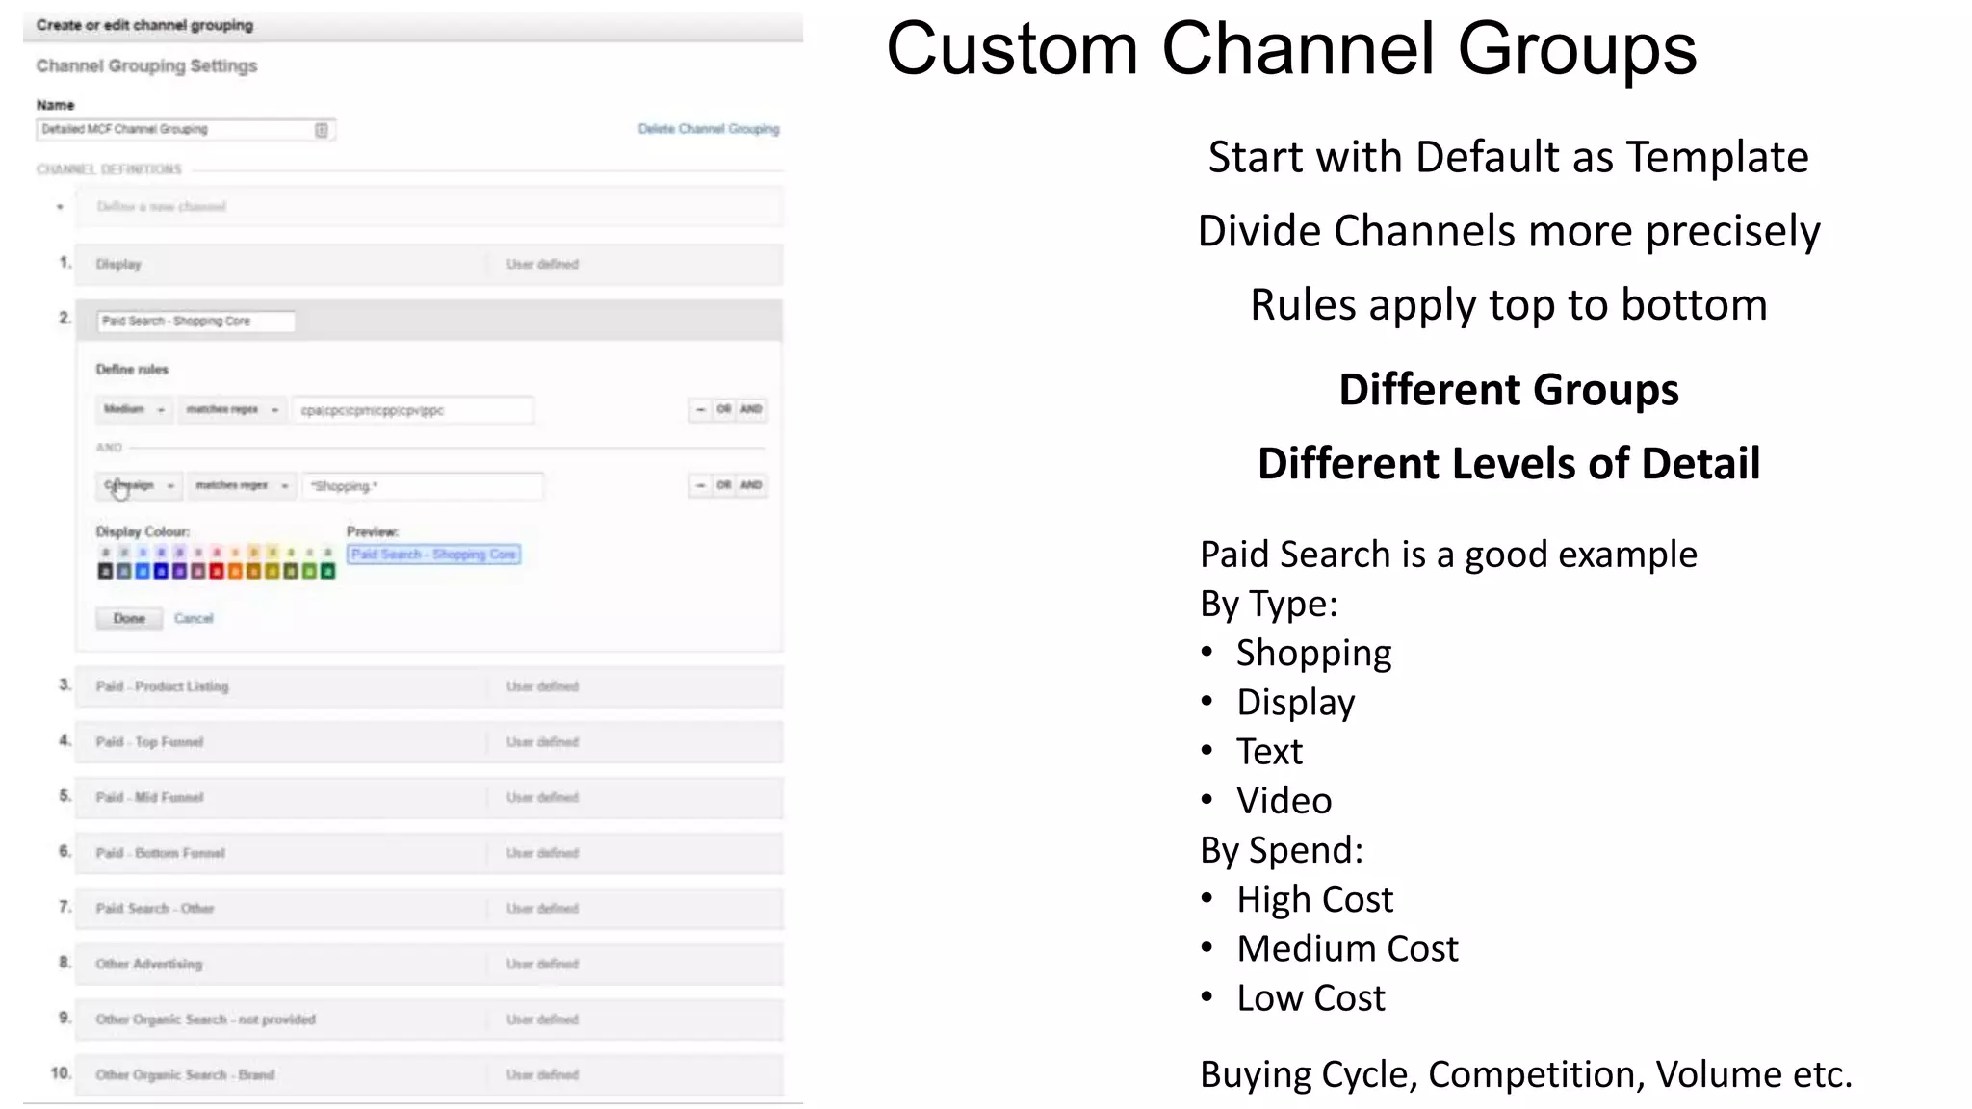
Task: Expand the Paid - Product Listing channel
Action: 429,686
